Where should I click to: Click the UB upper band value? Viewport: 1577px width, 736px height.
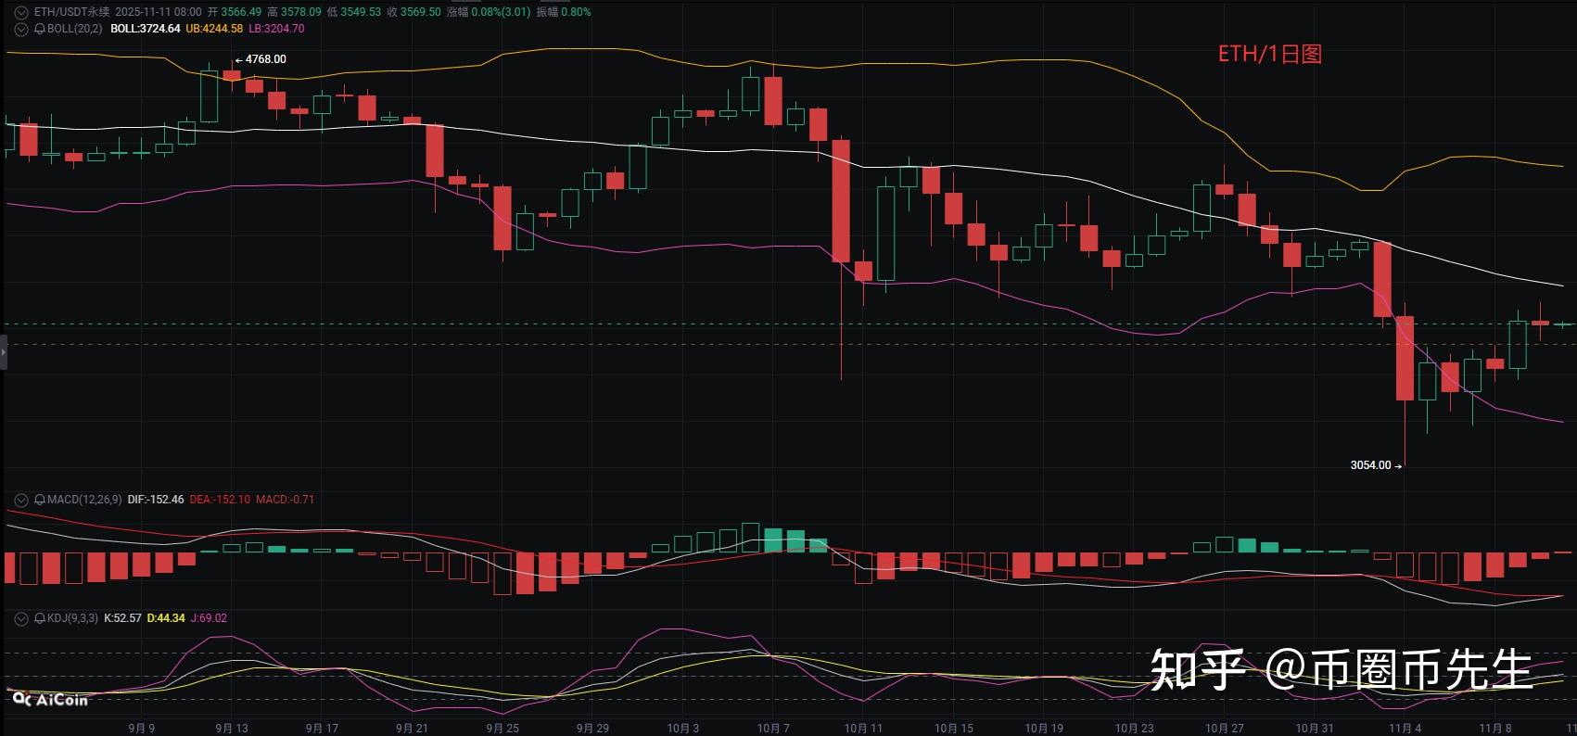point(214,29)
